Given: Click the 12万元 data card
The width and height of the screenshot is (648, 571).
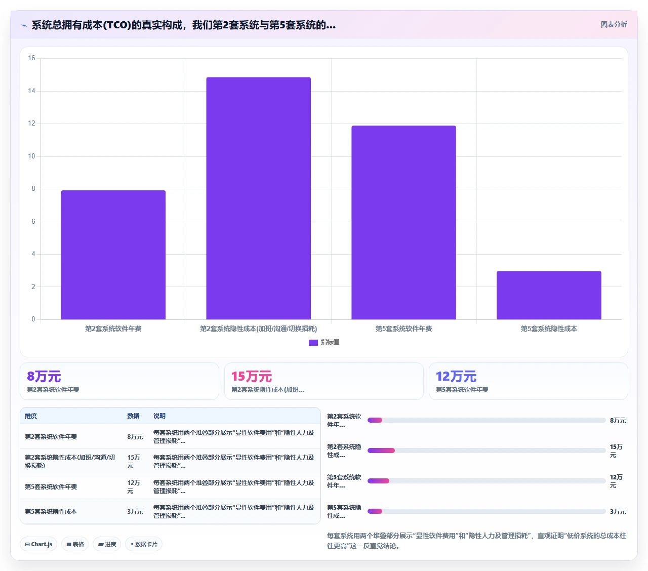Looking at the screenshot, I should [529, 381].
